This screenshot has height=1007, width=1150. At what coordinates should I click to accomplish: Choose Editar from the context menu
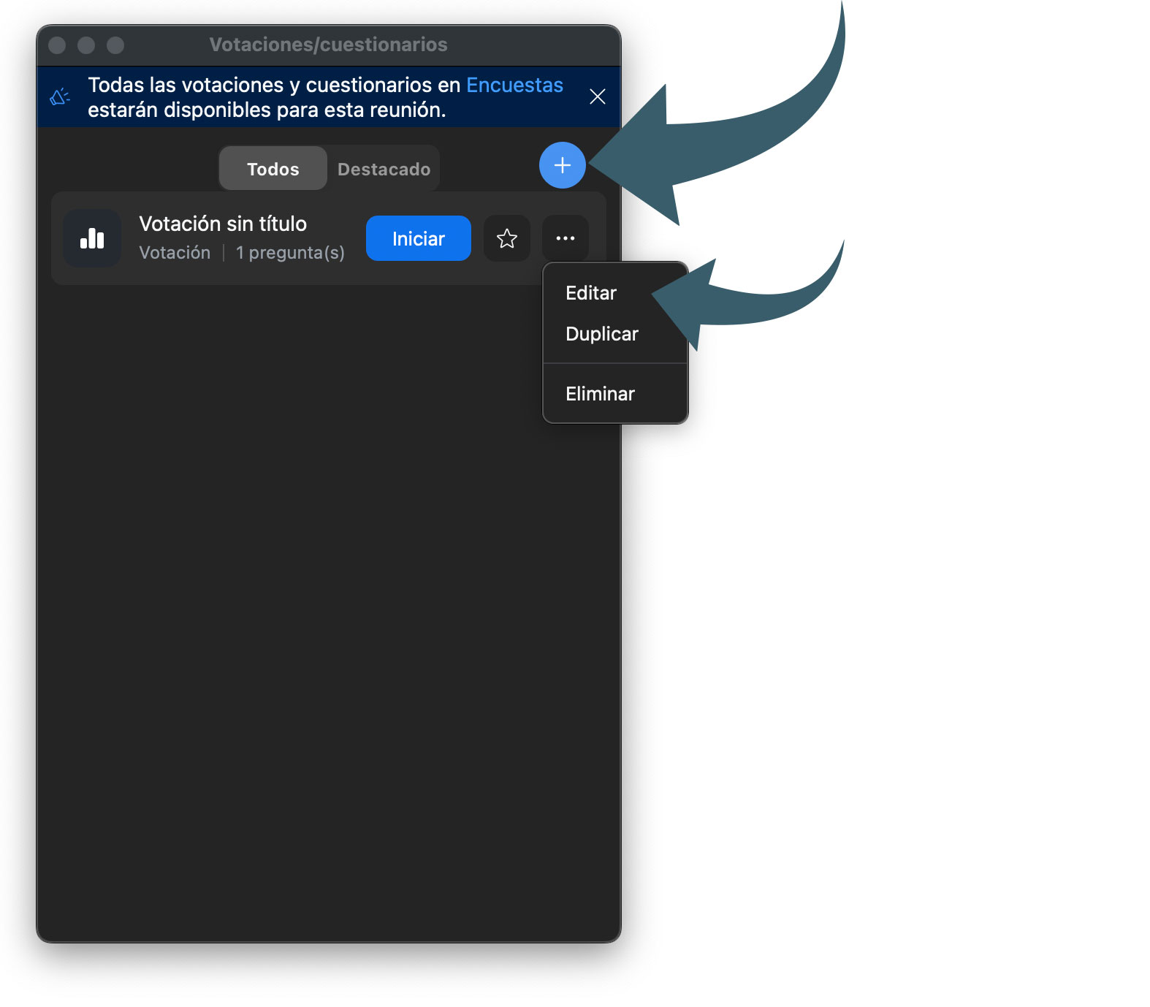[x=591, y=293]
